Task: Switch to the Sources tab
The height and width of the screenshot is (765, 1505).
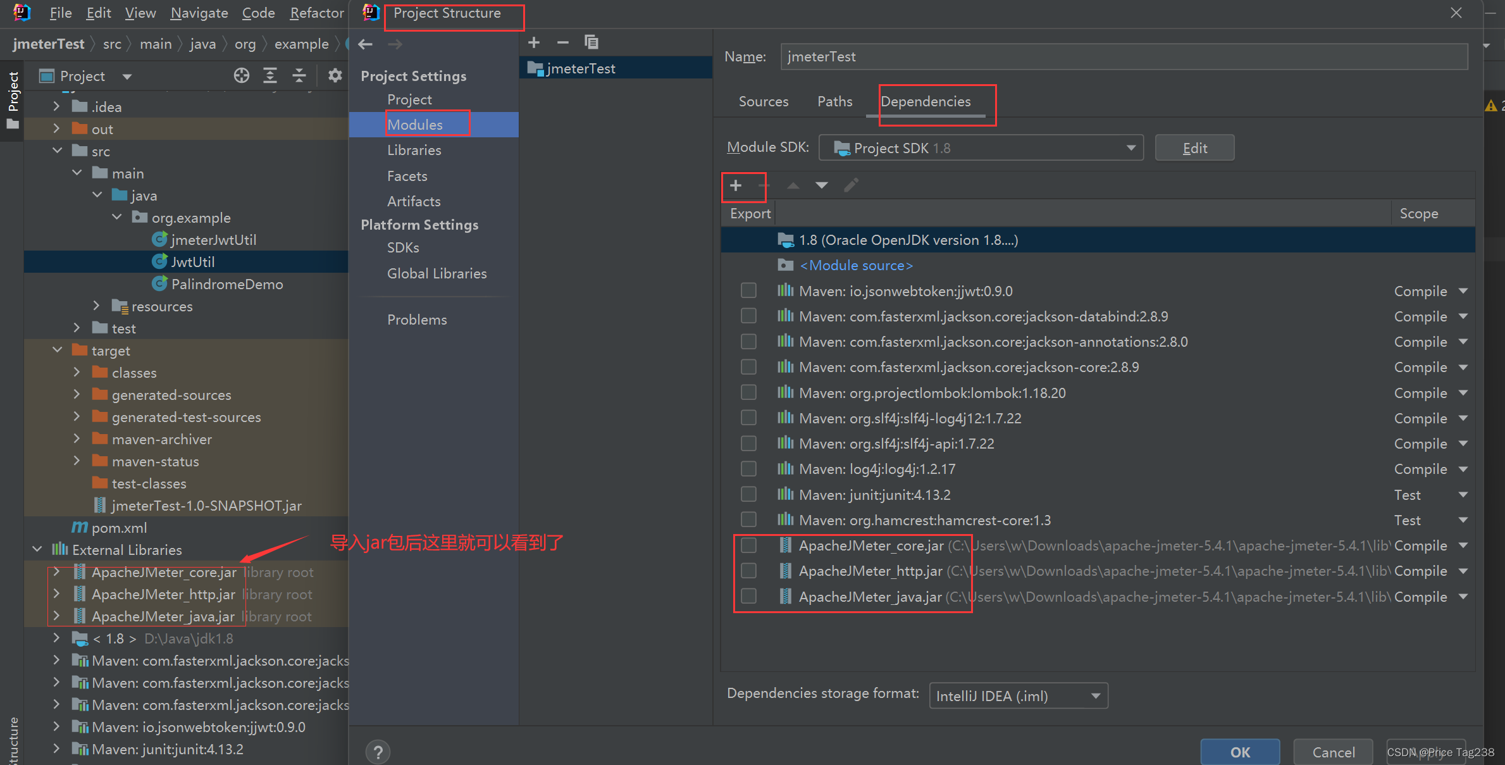Action: pyautogui.click(x=763, y=101)
